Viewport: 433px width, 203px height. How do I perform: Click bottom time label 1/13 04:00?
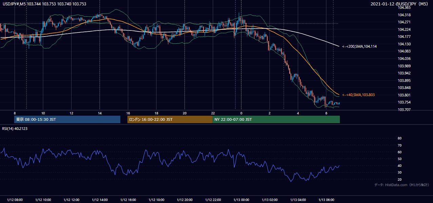coord(298,200)
